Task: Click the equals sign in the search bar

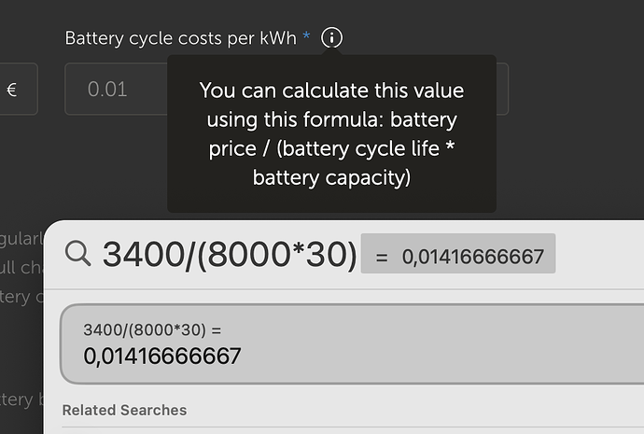Action: 381,256
